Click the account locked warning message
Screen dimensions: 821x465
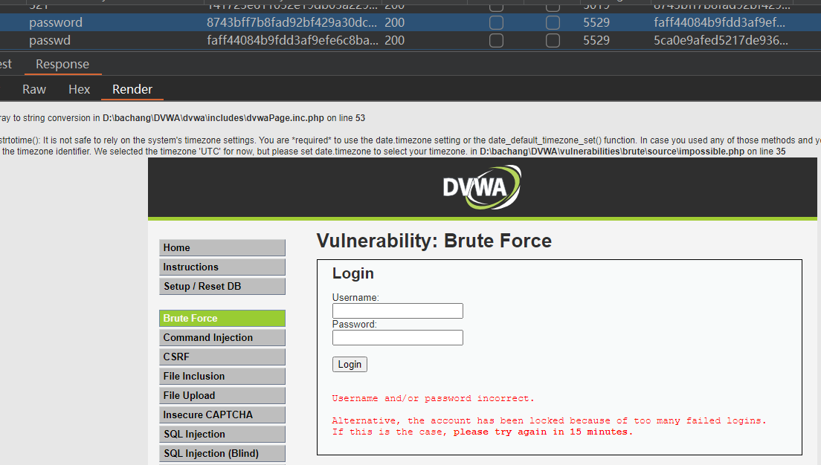(549, 426)
